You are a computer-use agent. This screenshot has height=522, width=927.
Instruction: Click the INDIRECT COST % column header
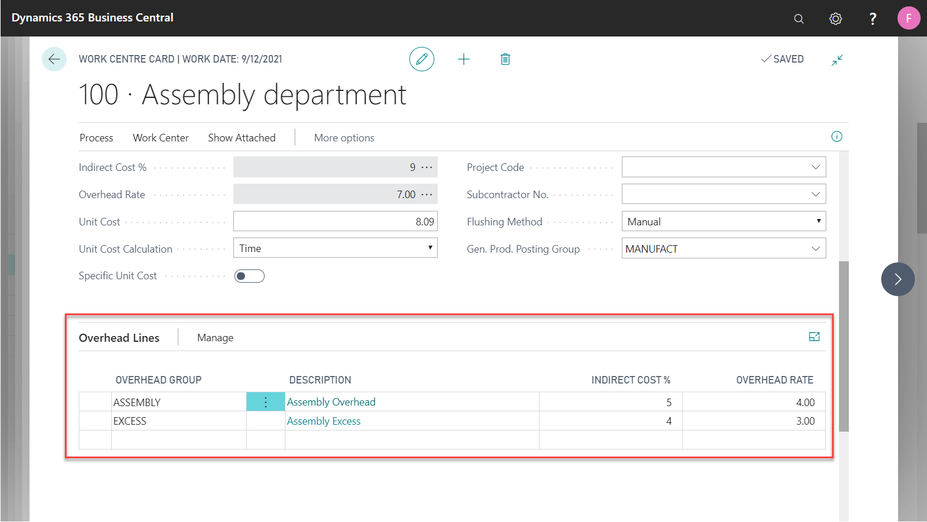631,380
